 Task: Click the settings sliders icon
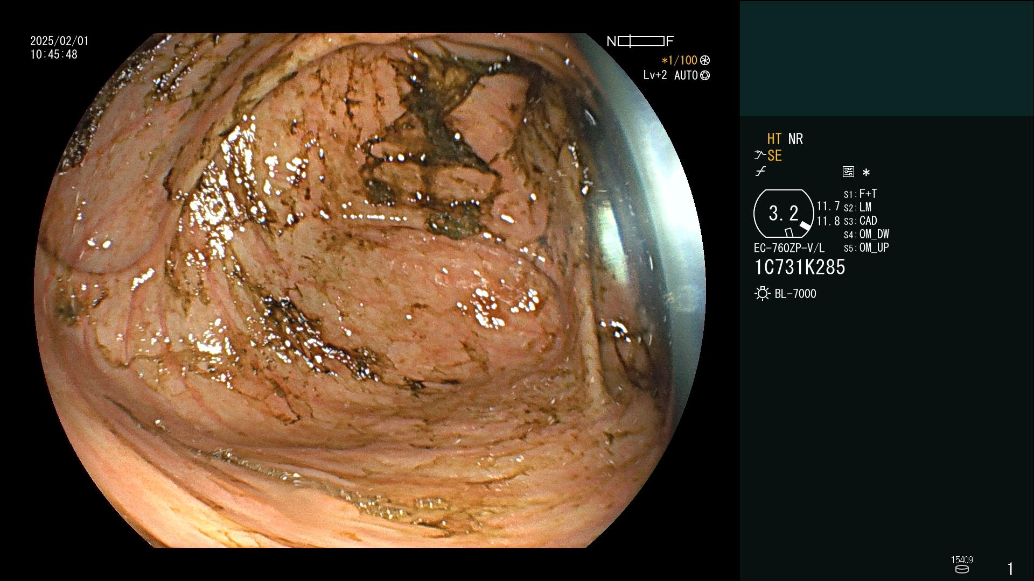[848, 172]
